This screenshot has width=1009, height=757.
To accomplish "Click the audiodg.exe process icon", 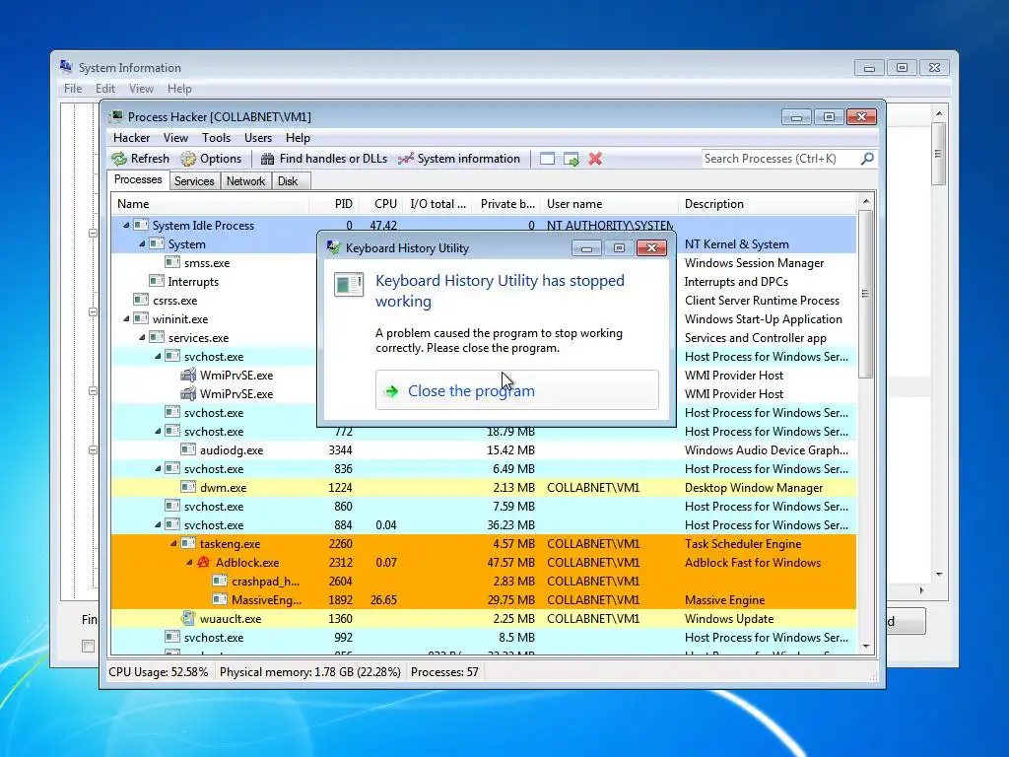I will tap(188, 449).
